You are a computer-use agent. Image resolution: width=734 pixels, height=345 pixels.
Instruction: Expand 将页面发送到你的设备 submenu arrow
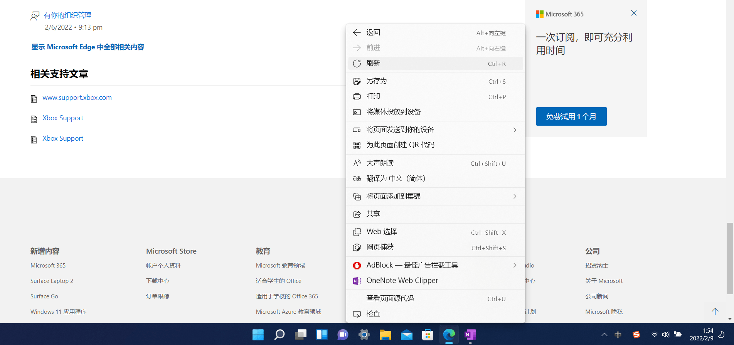coord(515,130)
